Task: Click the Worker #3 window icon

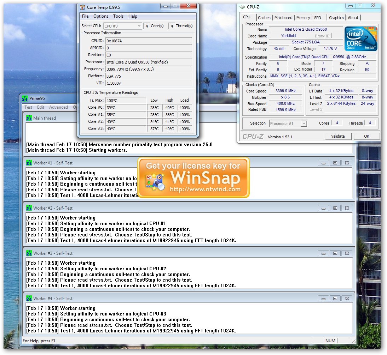Action: pyautogui.click(x=29, y=253)
